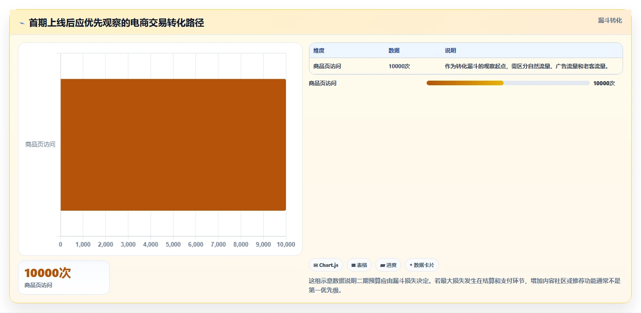Click the lightning icon beside the title
Image resolution: width=641 pixels, height=313 pixels.
(22, 23)
